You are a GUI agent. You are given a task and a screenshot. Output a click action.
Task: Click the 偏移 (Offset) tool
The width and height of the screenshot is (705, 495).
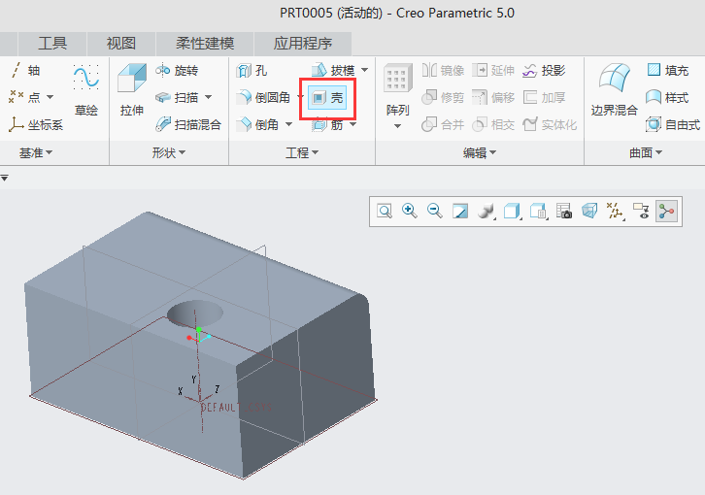(493, 98)
